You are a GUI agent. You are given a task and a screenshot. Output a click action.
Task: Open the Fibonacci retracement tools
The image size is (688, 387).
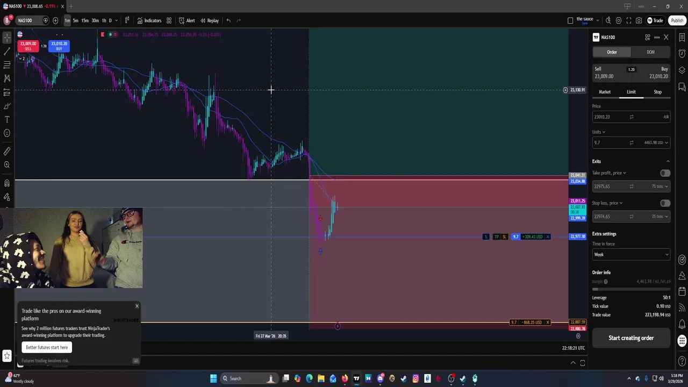(7, 65)
